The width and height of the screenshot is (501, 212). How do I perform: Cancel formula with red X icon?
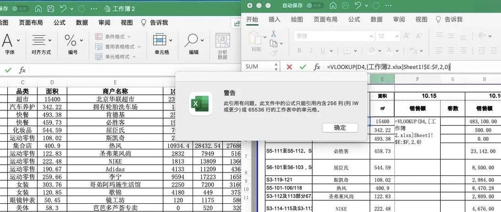pos(289,67)
